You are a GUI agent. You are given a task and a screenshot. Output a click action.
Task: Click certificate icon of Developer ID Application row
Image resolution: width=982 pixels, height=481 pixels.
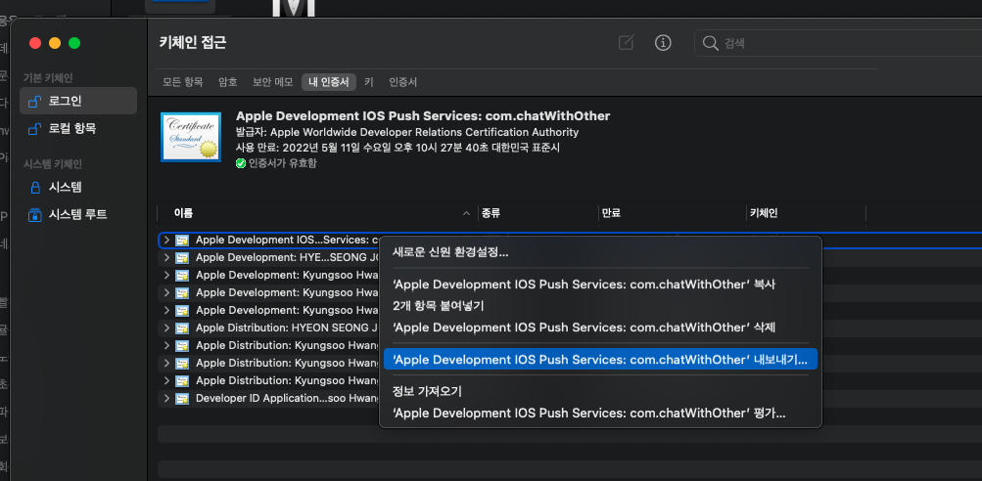click(x=182, y=399)
